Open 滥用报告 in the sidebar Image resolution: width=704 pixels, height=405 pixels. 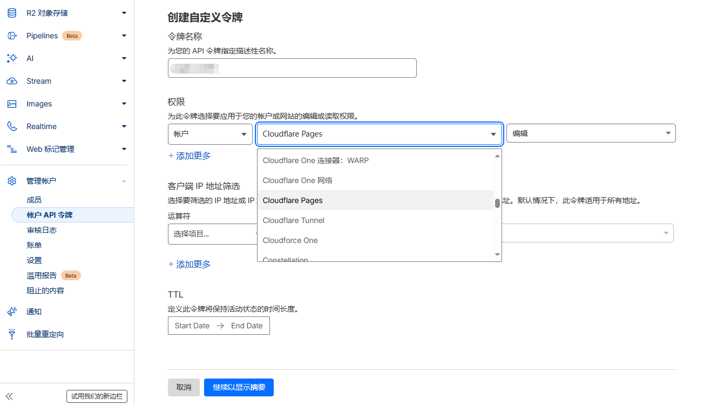[x=42, y=275]
